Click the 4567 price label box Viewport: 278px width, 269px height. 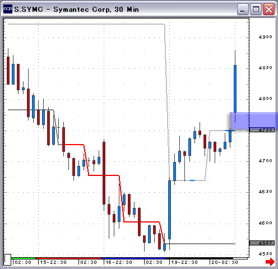click(262, 243)
